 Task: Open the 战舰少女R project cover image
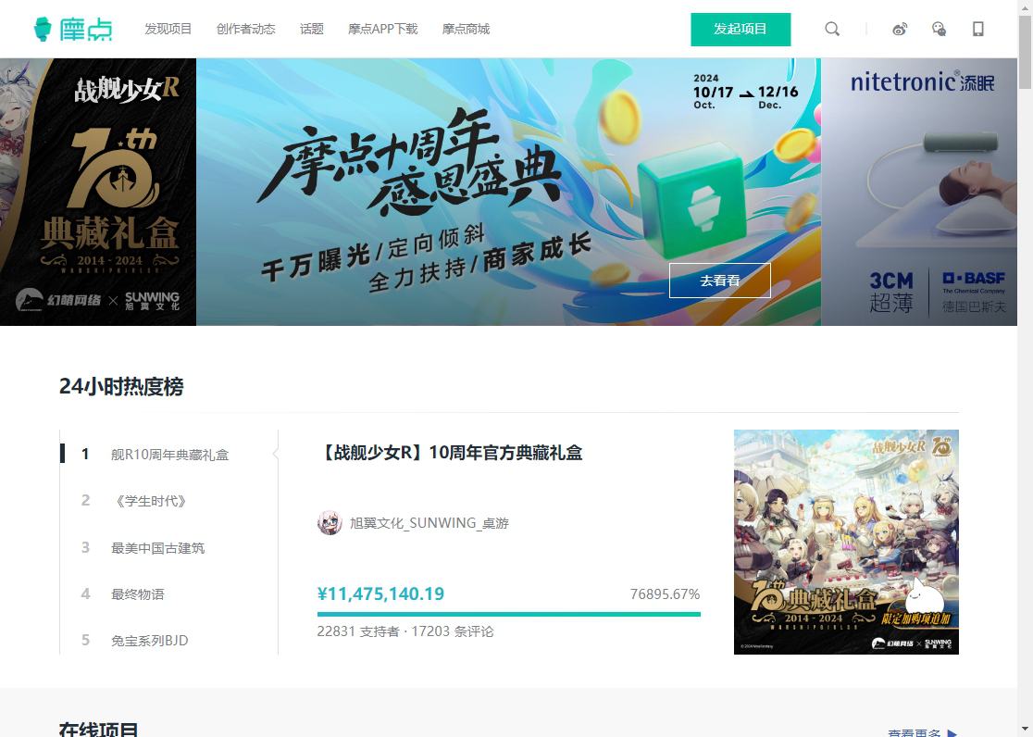click(x=847, y=542)
